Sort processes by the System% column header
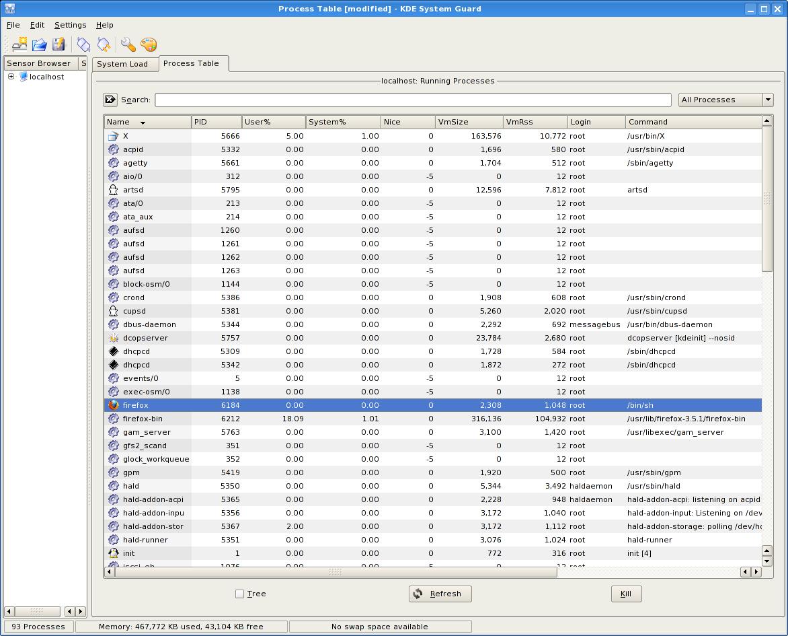 pos(344,122)
